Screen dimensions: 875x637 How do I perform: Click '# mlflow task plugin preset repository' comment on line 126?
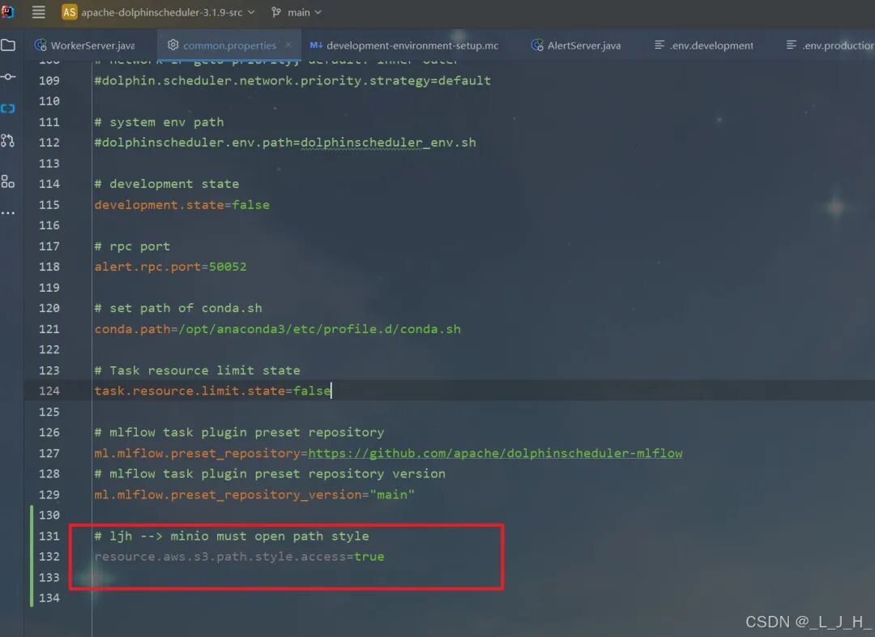coord(239,432)
